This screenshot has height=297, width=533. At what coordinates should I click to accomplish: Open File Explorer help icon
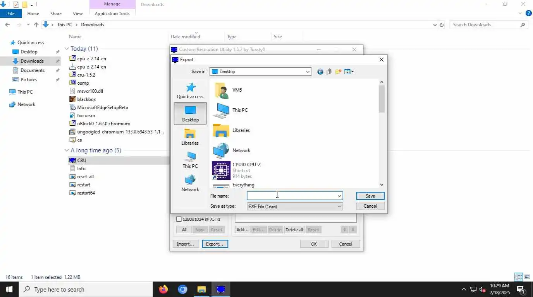528,13
